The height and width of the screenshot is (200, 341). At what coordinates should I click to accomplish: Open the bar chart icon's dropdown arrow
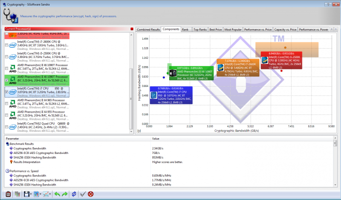(40, 194)
